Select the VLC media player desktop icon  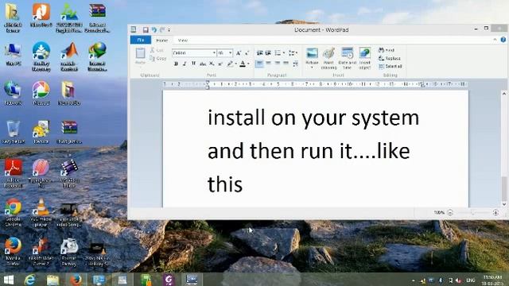click(41, 212)
